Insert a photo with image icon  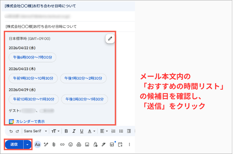(x=87, y=144)
